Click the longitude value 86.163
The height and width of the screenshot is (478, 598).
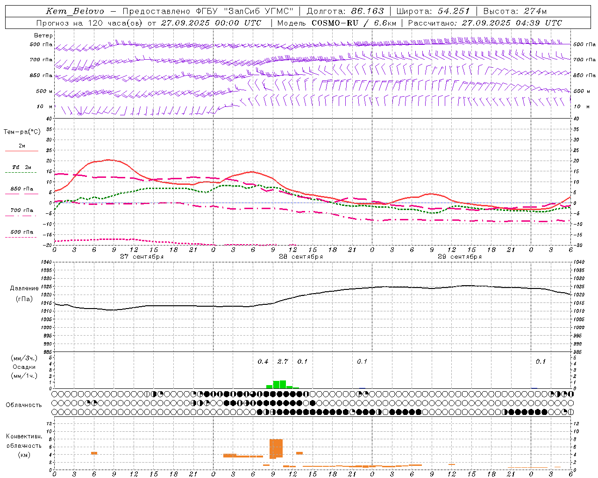[x=367, y=11]
